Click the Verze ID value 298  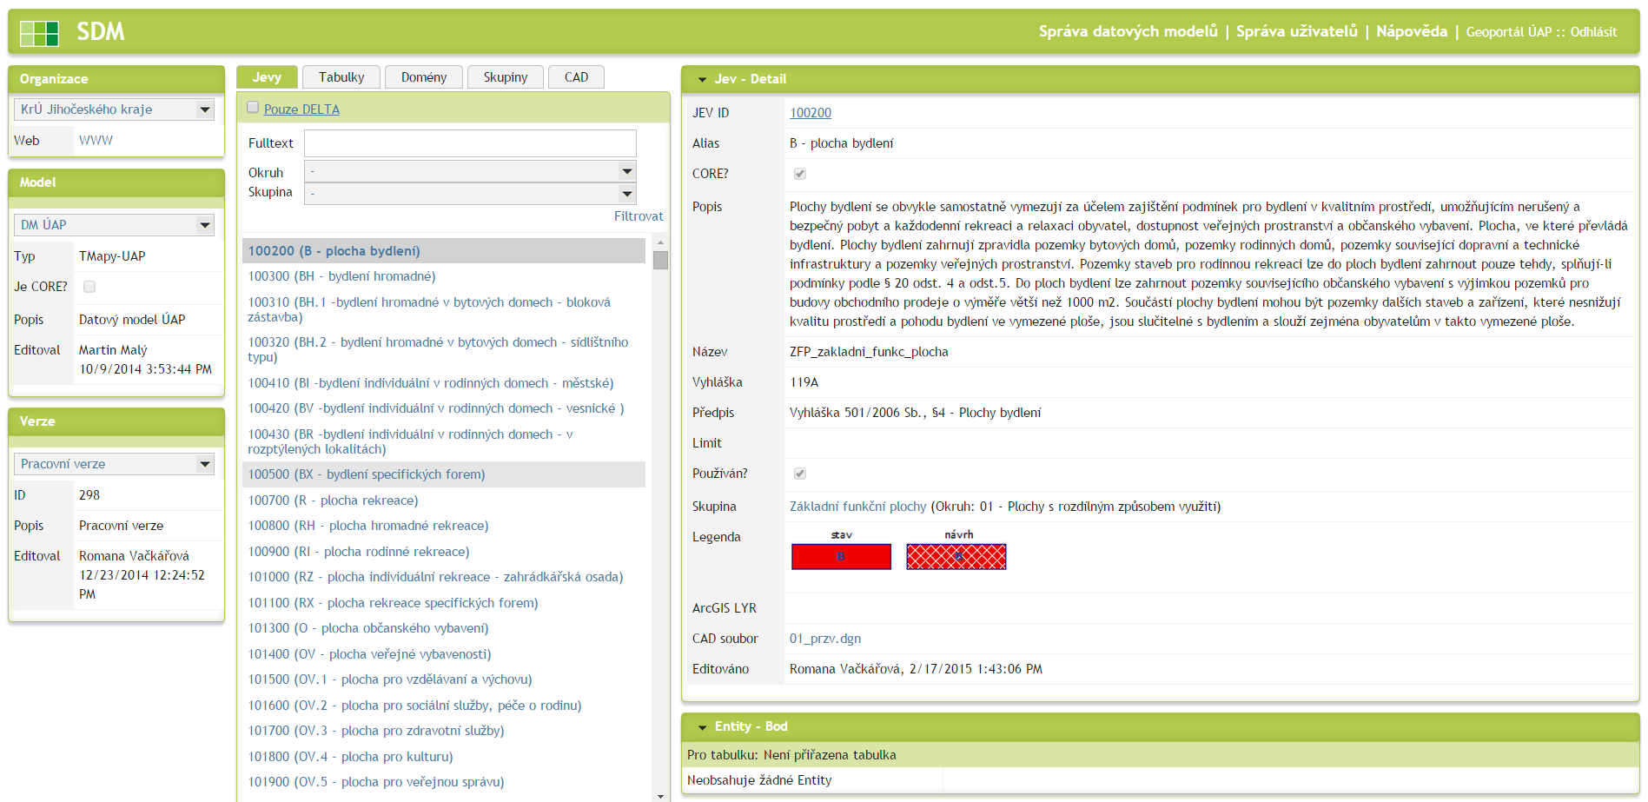(x=89, y=495)
